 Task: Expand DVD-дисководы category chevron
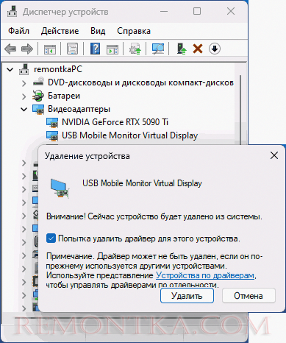pyautogui.click(x=24, y=83)
